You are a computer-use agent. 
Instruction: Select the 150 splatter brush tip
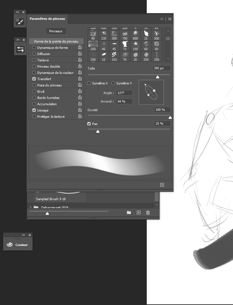(135, 46)
